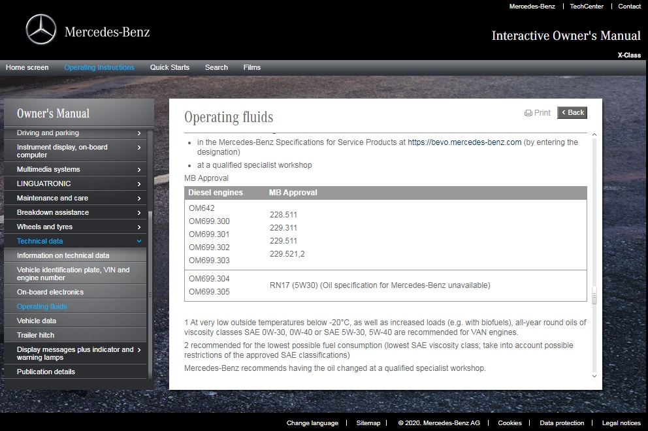Click the content pane scrollbar thumb
The height and width of the screenshot is (431, 648).
click(594, 295)
